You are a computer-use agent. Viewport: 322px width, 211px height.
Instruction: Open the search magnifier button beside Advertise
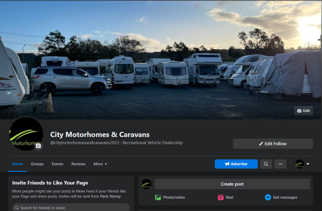(266, 164)
